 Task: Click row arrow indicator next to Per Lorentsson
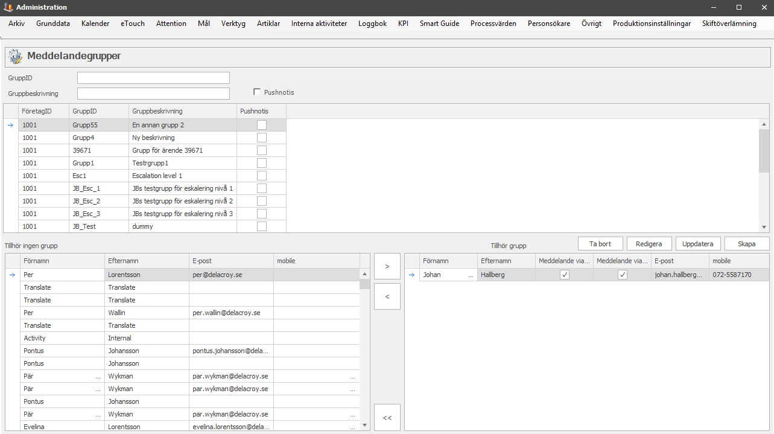point(12,275)
